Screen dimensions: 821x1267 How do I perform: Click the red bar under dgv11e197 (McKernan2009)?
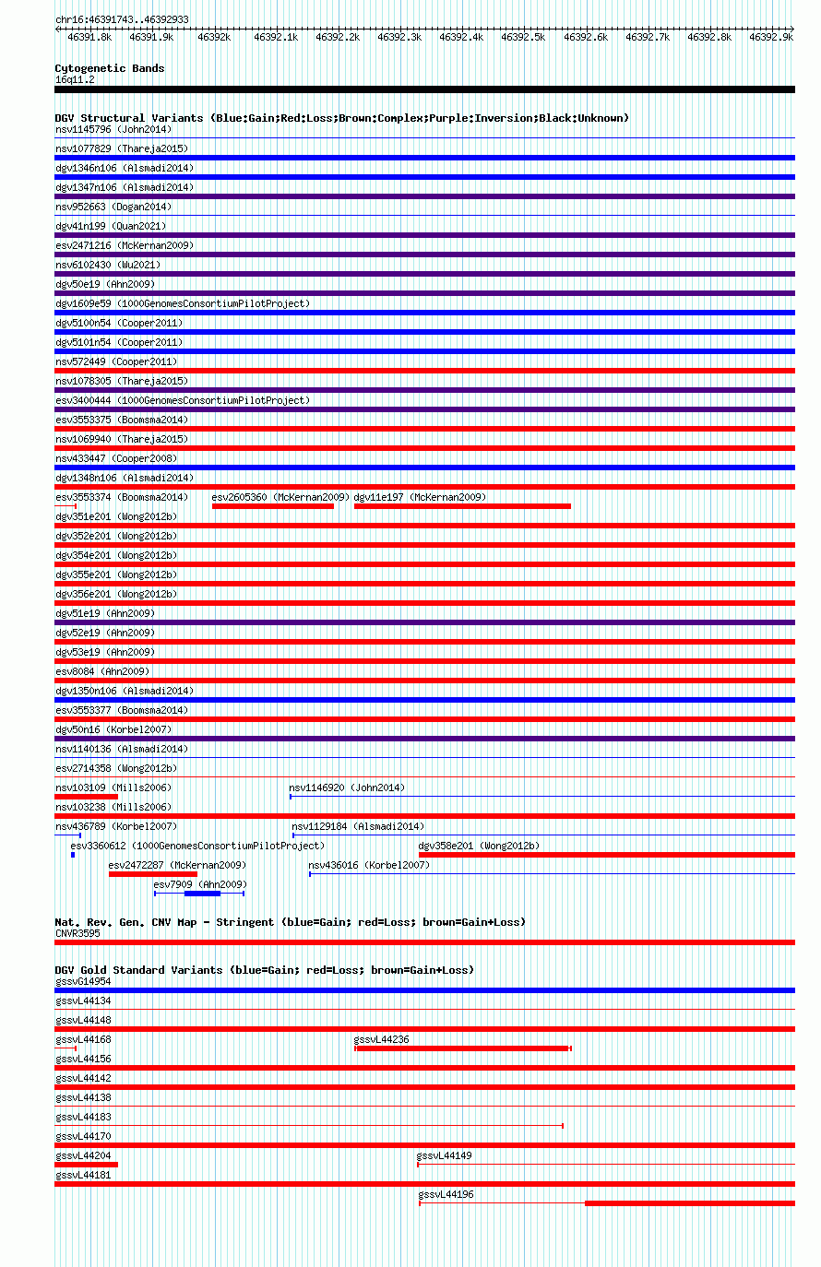point(462,506)
